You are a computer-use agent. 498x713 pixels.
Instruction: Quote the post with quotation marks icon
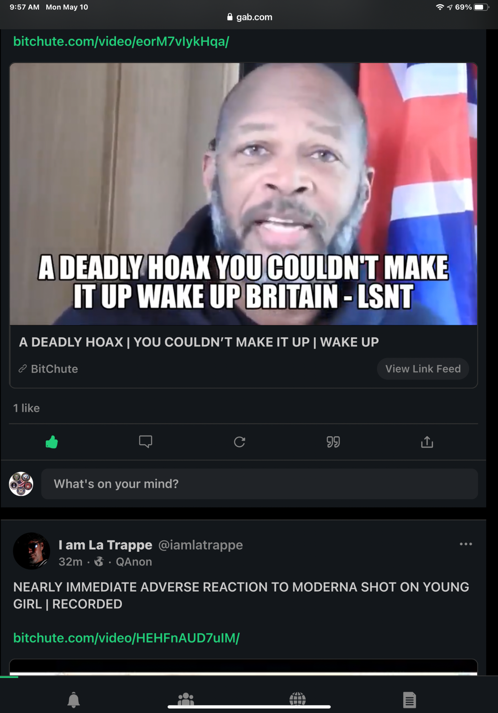[333, 442]
